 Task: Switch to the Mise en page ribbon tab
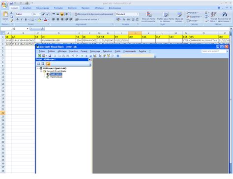point(43,8)
